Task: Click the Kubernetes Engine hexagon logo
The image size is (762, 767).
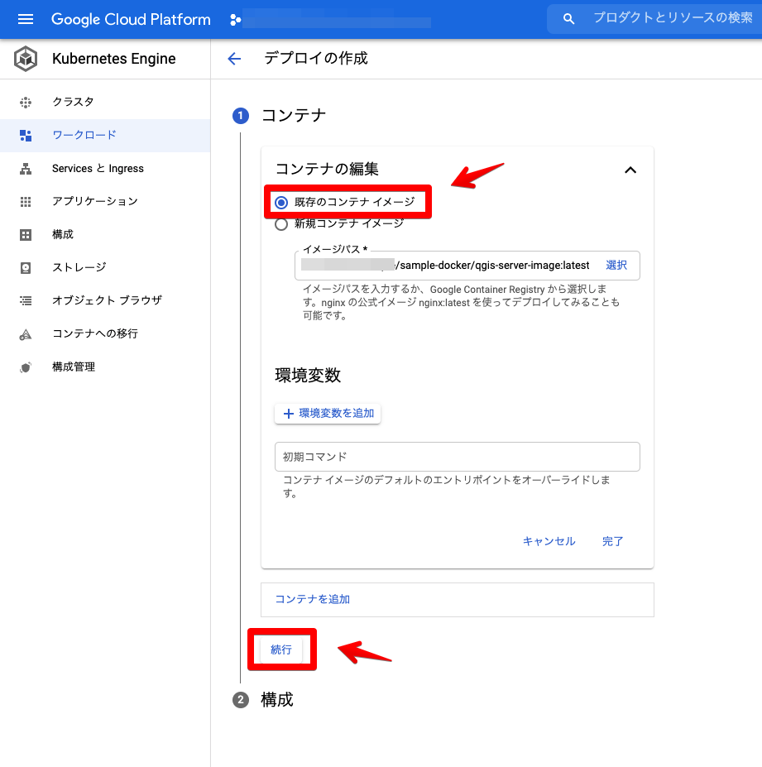Action: point(26,59)
